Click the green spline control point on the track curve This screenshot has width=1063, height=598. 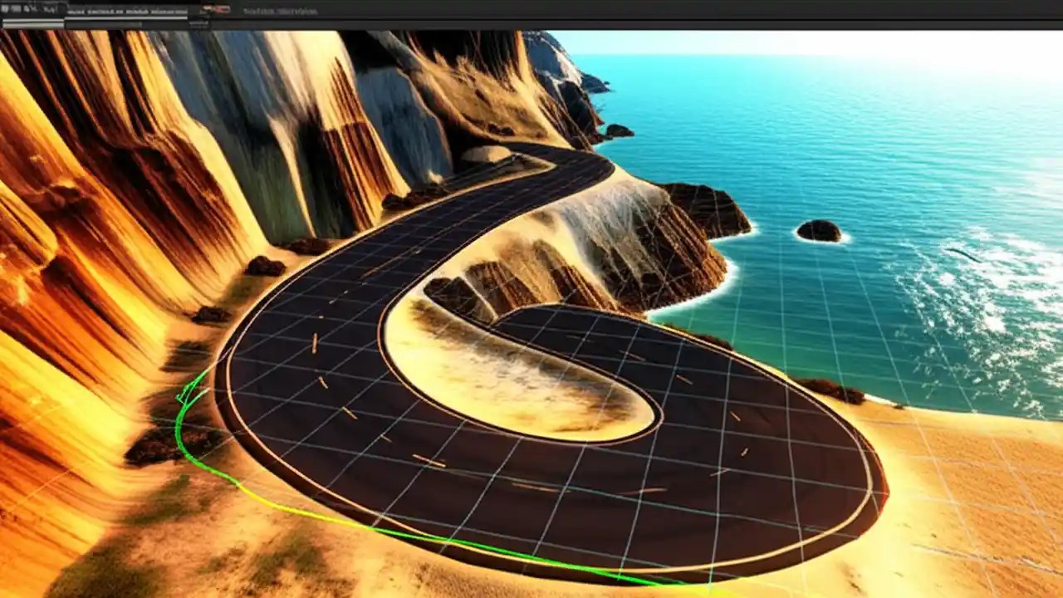pos(181,399)
